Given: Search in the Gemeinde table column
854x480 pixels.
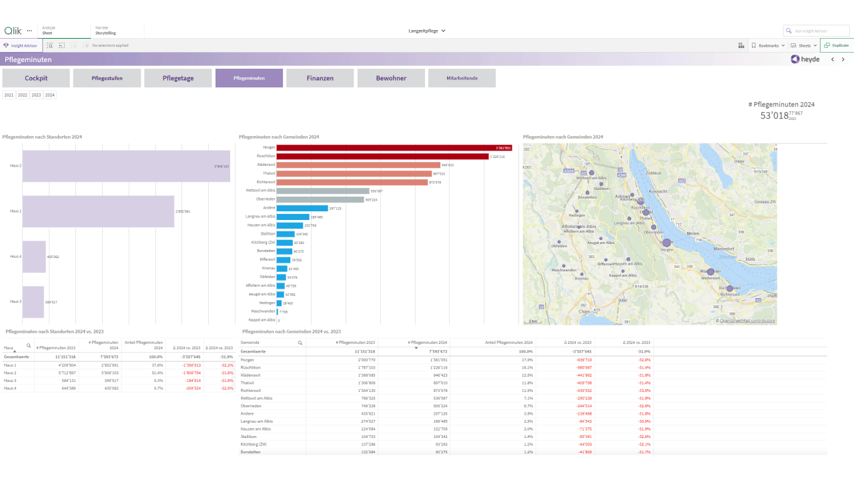Looking at the screenshot, I should (x=300, y=343).
